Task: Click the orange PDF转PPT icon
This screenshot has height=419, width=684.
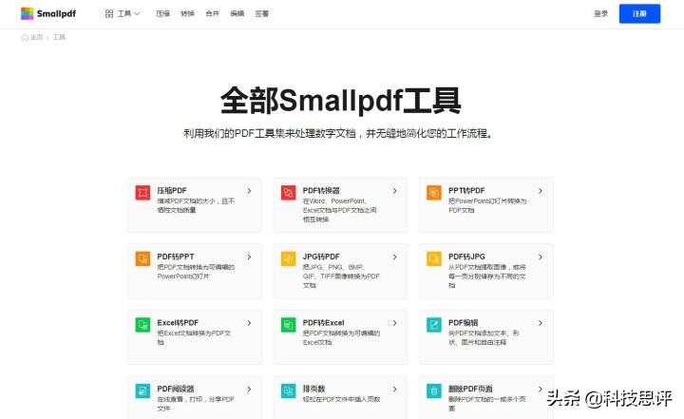Action: 142,258
